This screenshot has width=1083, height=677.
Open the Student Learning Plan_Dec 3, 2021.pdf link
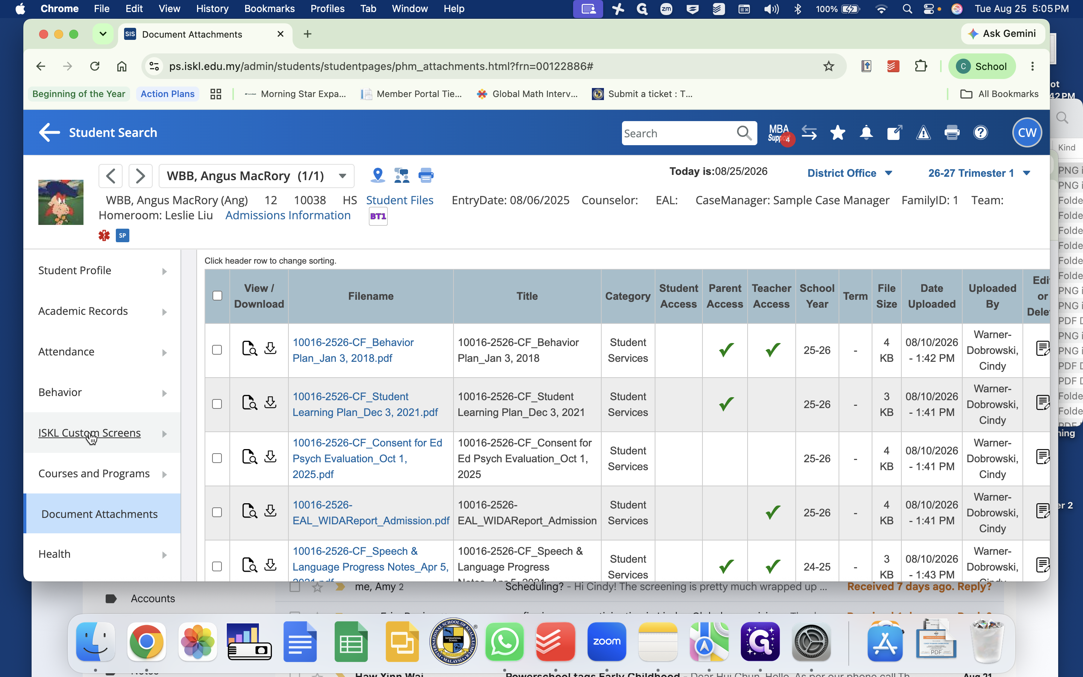tap(365, 404)
